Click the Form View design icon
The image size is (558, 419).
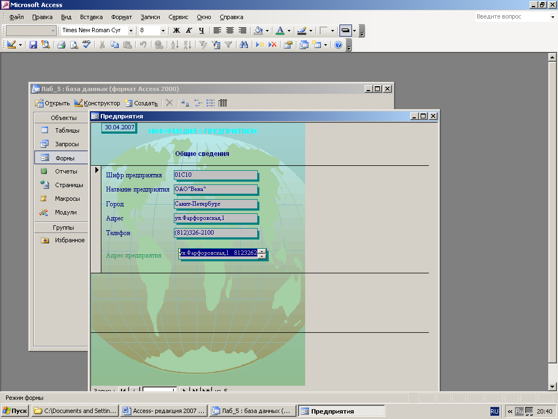[11, 45]
